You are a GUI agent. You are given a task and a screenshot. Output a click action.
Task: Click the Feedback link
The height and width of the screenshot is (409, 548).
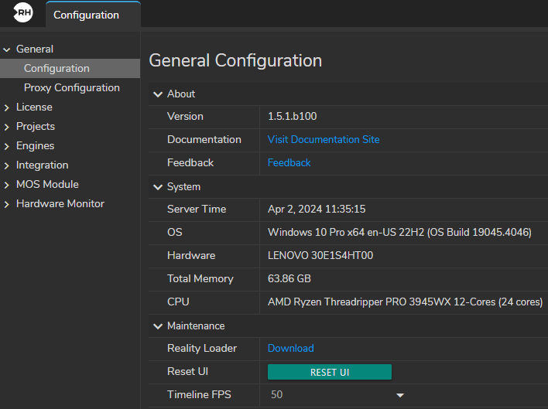289,163
